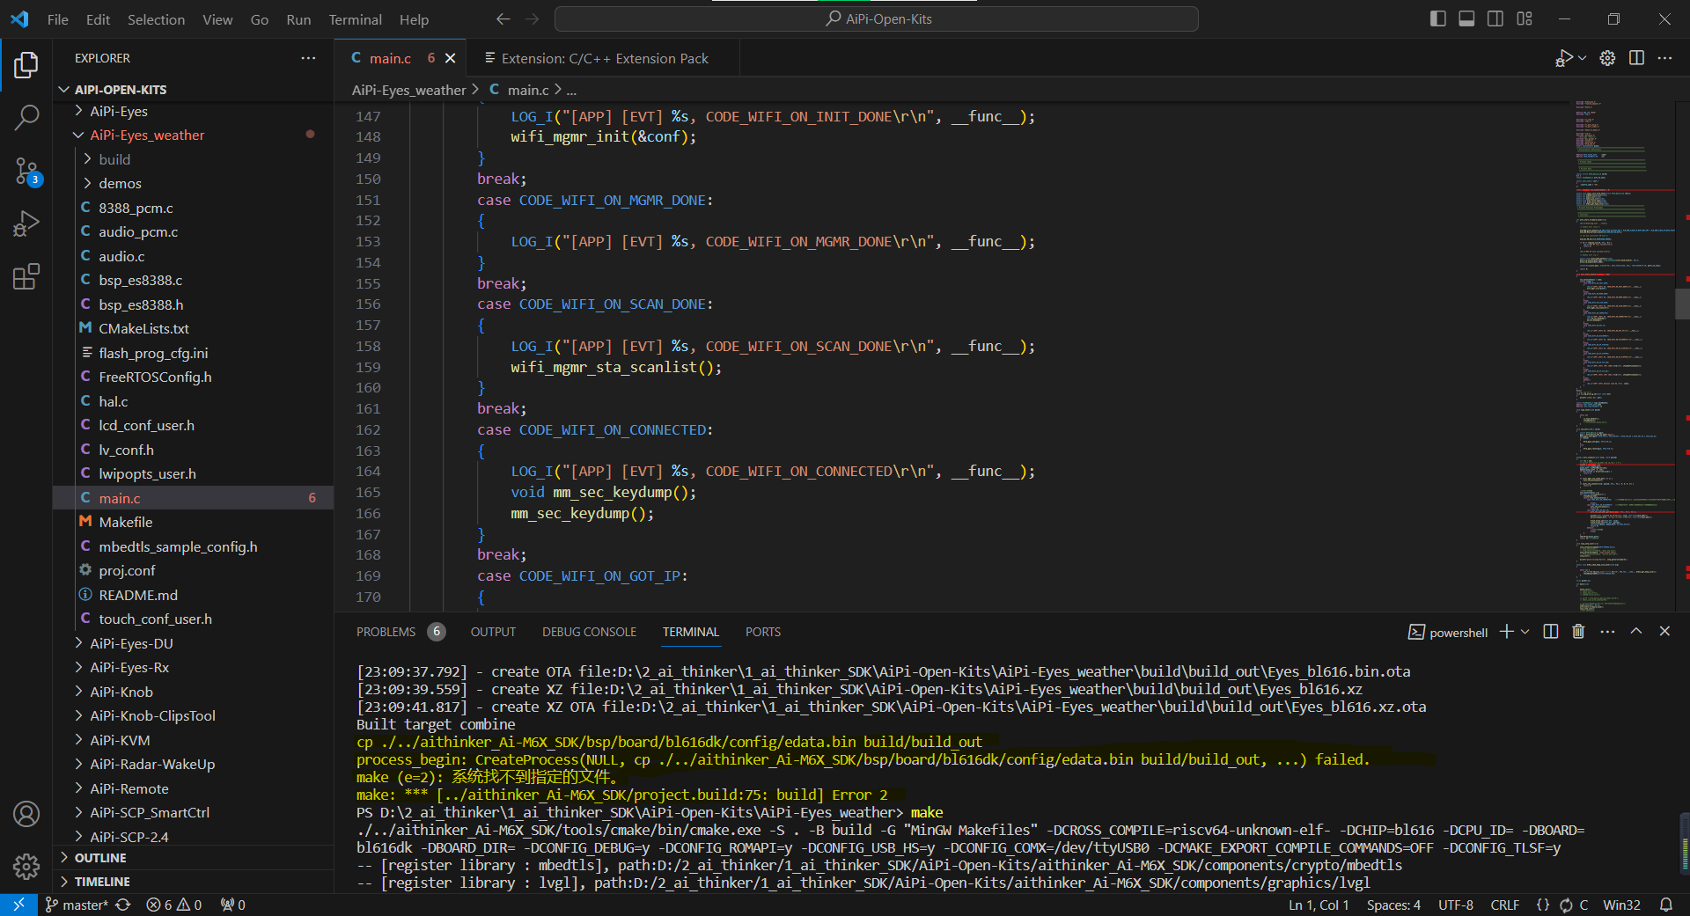Split the terminal panel
Image resolution: width=1690 pixels, height=916 pixels.
1551,632
